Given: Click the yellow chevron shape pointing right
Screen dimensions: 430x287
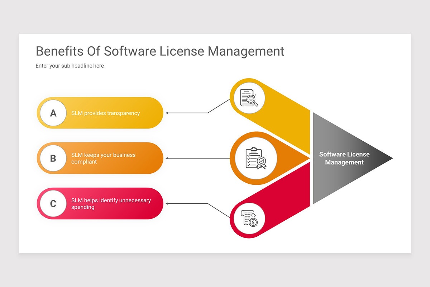Looking at the screenshot, I should 287,115.
